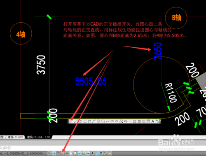Toggle 3D Object Snap in status bar
The width and height of the screenshot is (206, 156).
pyautogui.click(x=75, y=153)
